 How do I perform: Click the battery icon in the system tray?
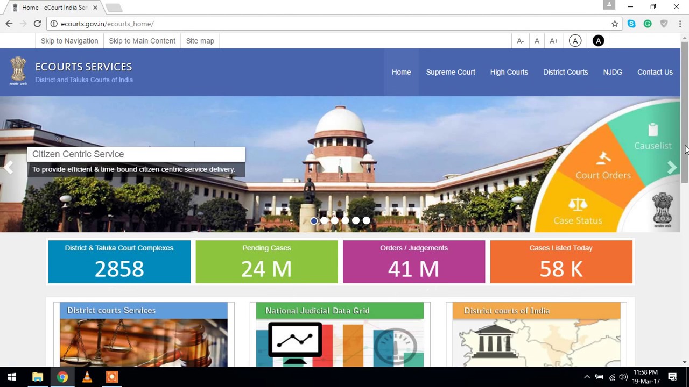pos(599,377)
